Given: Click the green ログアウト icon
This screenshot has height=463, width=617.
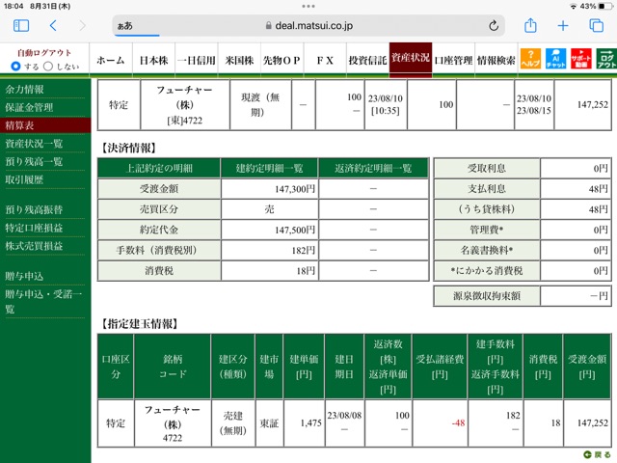Looking at the screenshot, I should (x=606, y=59).
